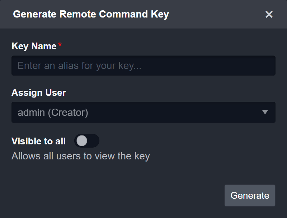This screenshot has height=218, width=287.
Task: Click 'Allows all users to view the key' text
Action: click(x=81, y=156)
